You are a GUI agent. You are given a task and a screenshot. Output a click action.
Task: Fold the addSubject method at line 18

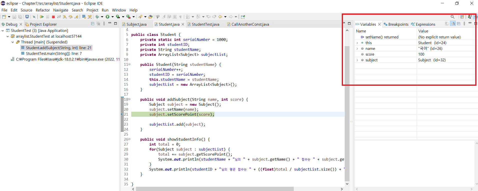(x=129, y=99)
